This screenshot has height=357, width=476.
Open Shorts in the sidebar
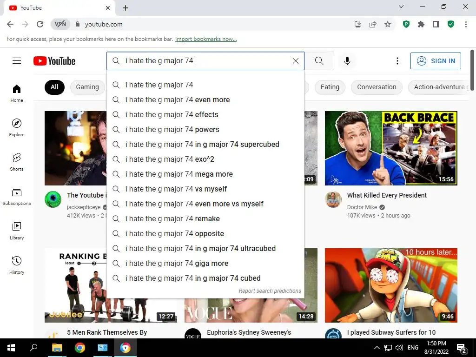click(17, 162)
